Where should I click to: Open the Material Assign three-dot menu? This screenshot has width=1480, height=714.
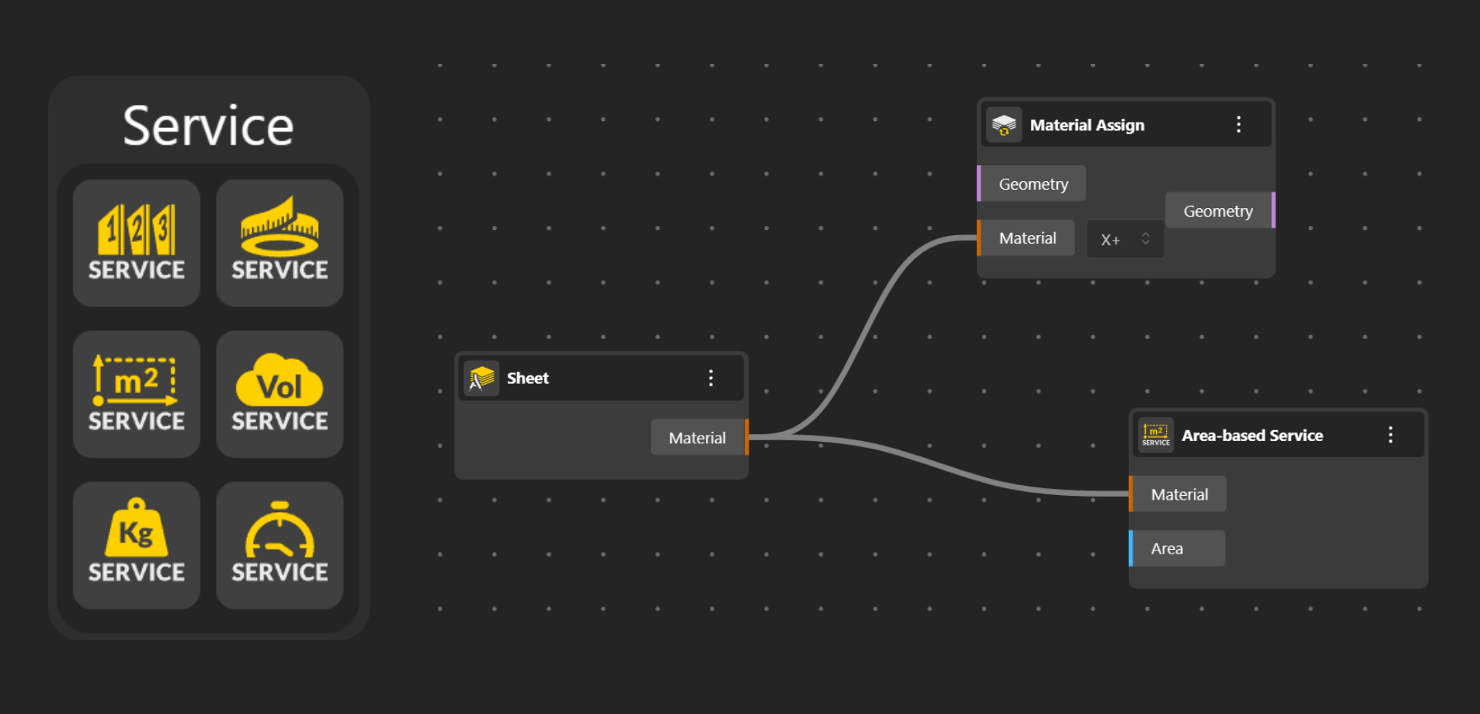pyautogui.click(x=1238, y=125)
